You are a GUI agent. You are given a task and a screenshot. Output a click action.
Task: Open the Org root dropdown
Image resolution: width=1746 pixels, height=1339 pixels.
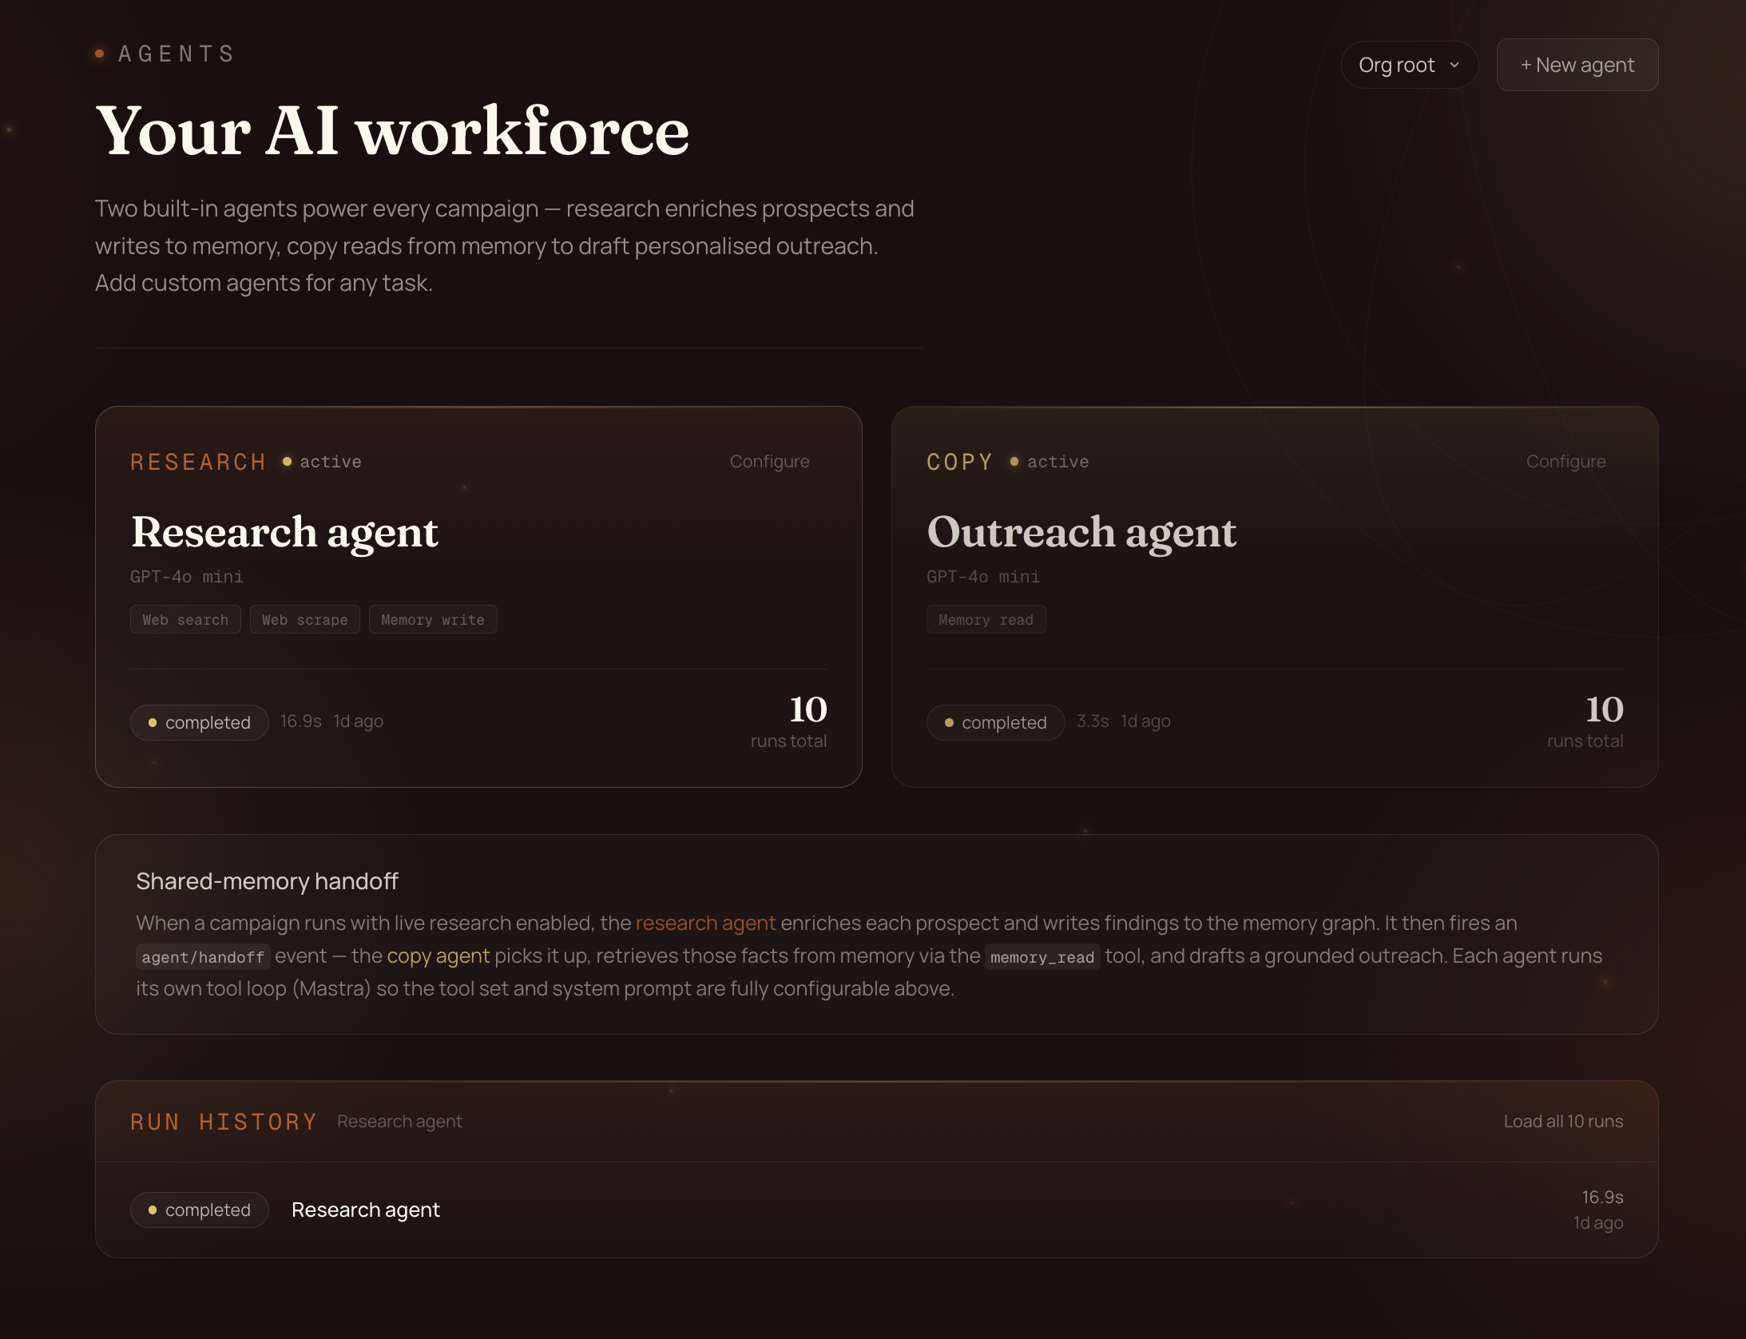coord(1409,65)
